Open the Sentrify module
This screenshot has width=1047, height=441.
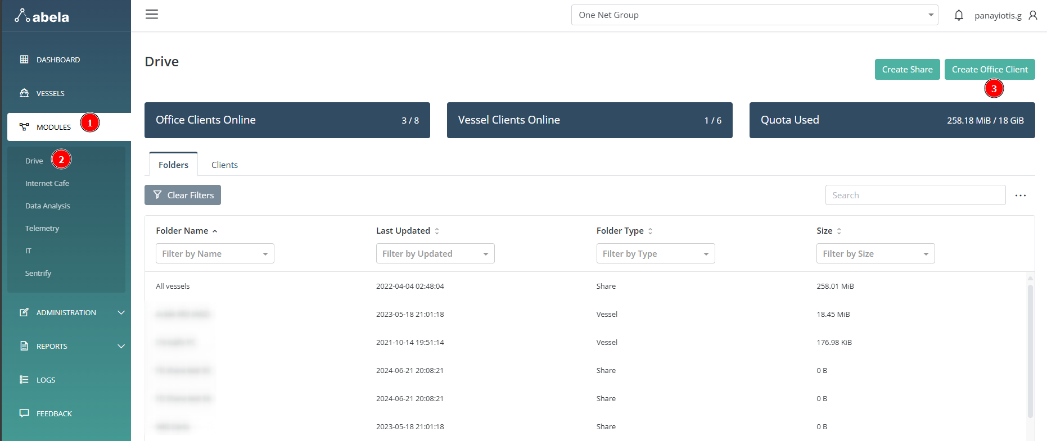click(x=38, y=273)
